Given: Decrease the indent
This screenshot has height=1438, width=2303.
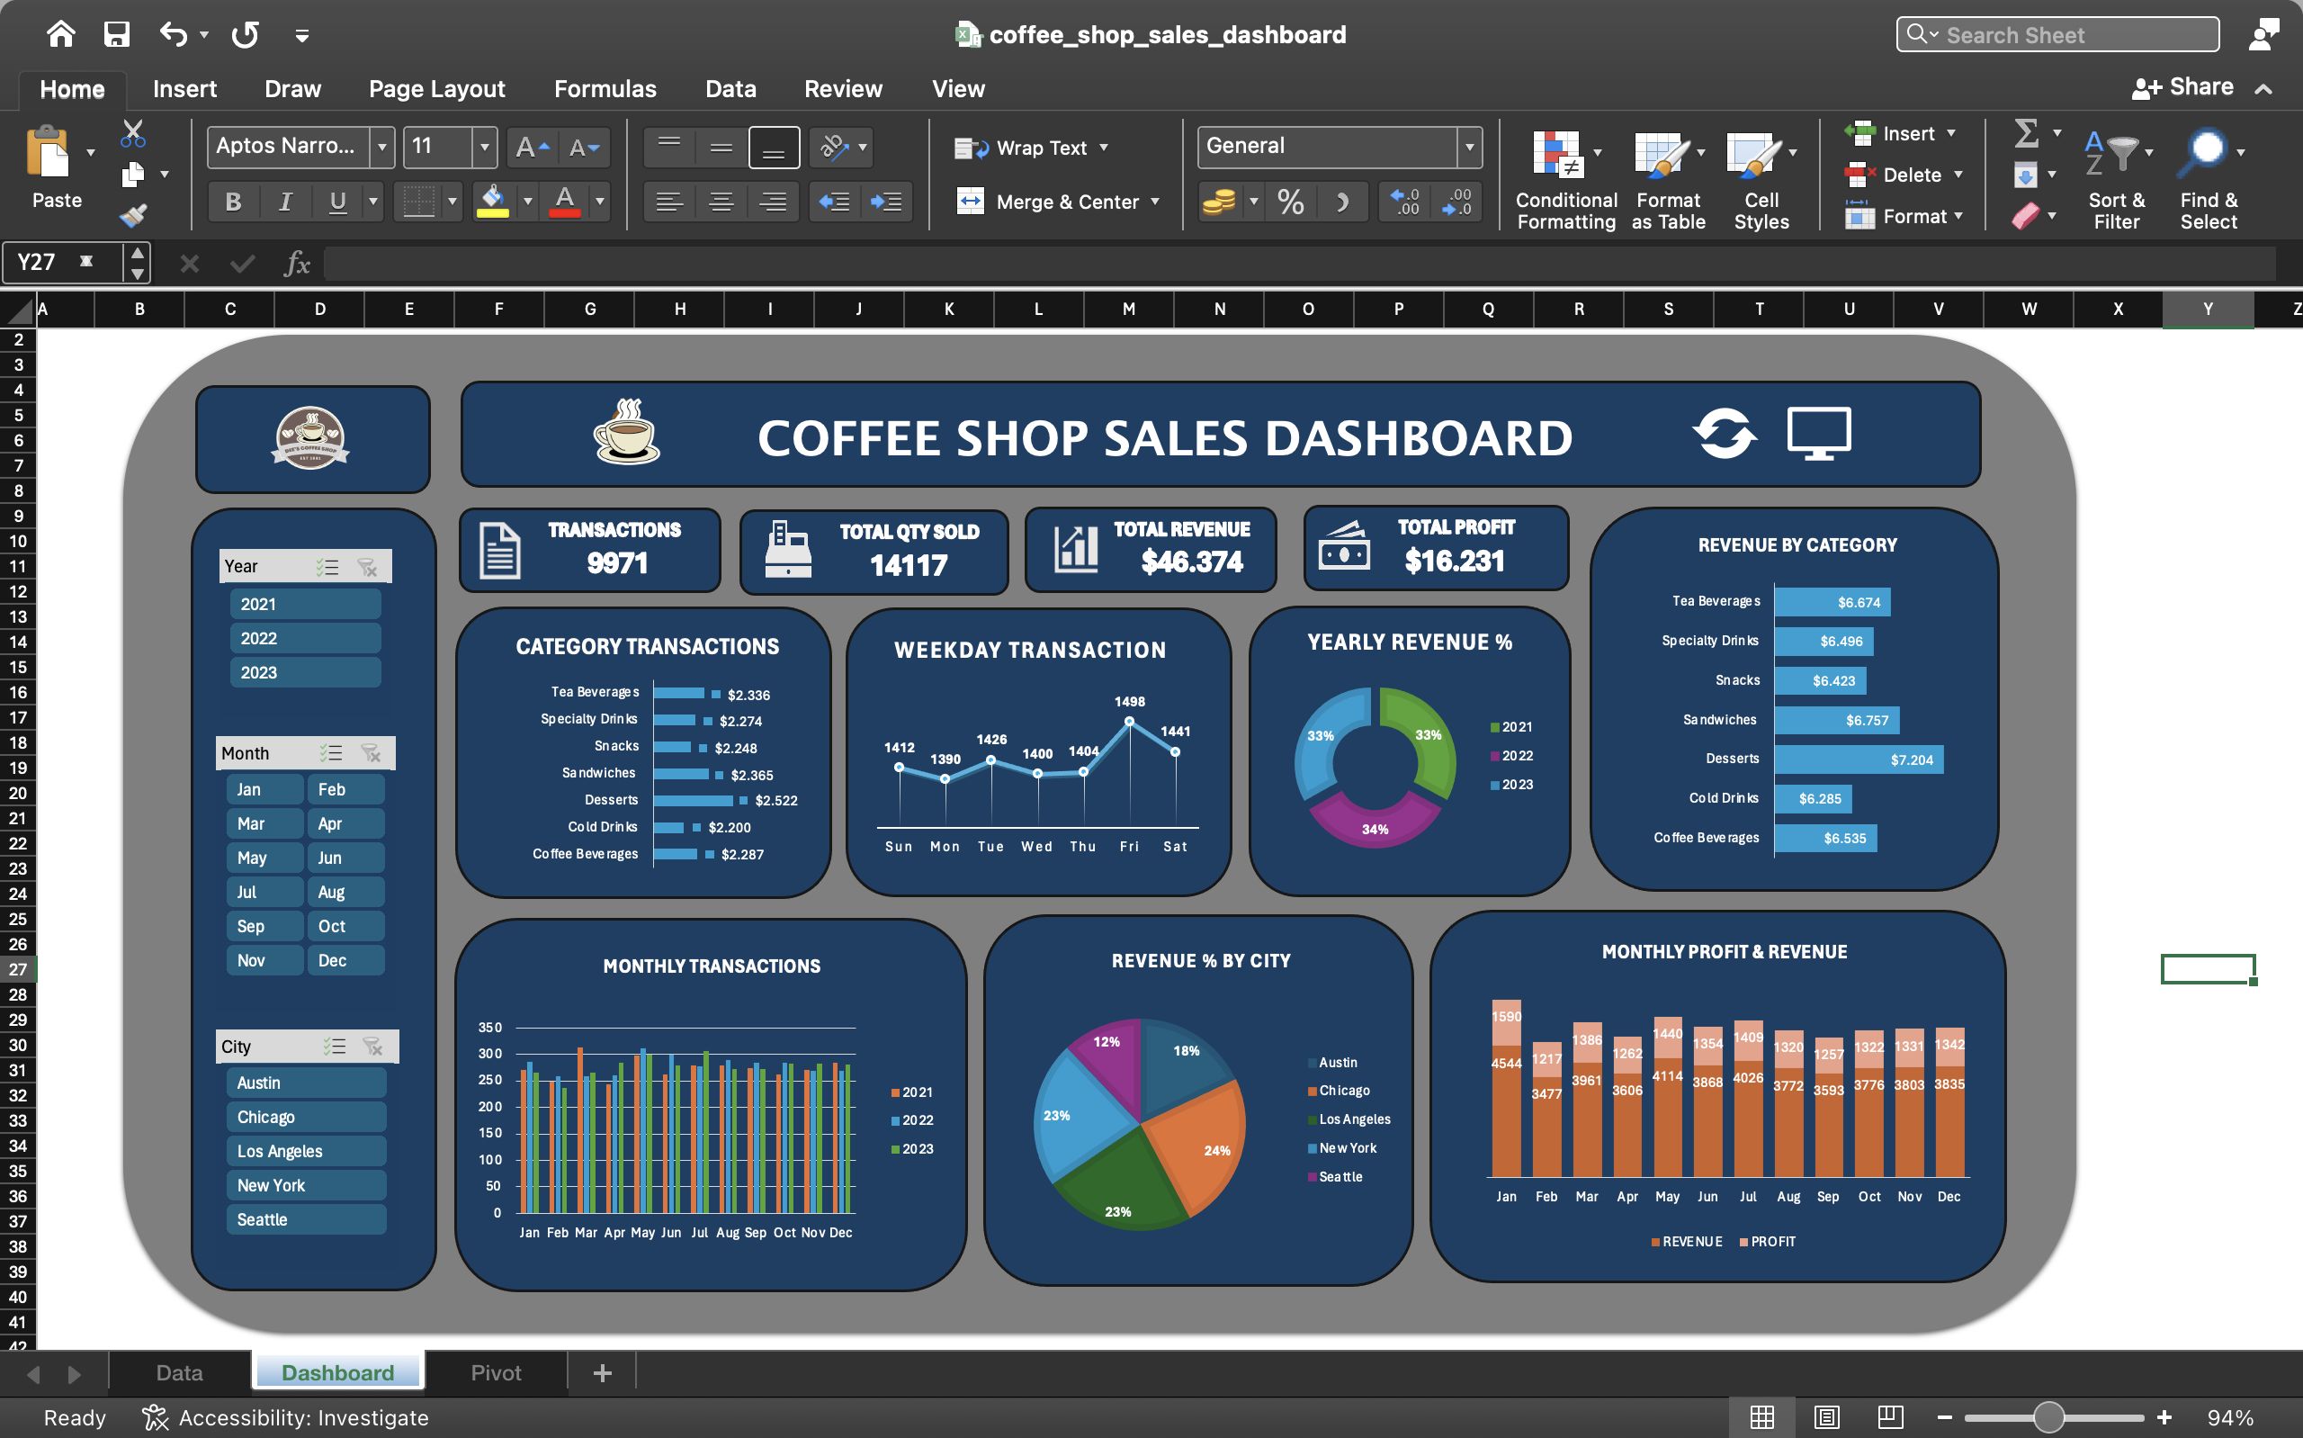Looking at the screenshot, I should tap(835, 202).
